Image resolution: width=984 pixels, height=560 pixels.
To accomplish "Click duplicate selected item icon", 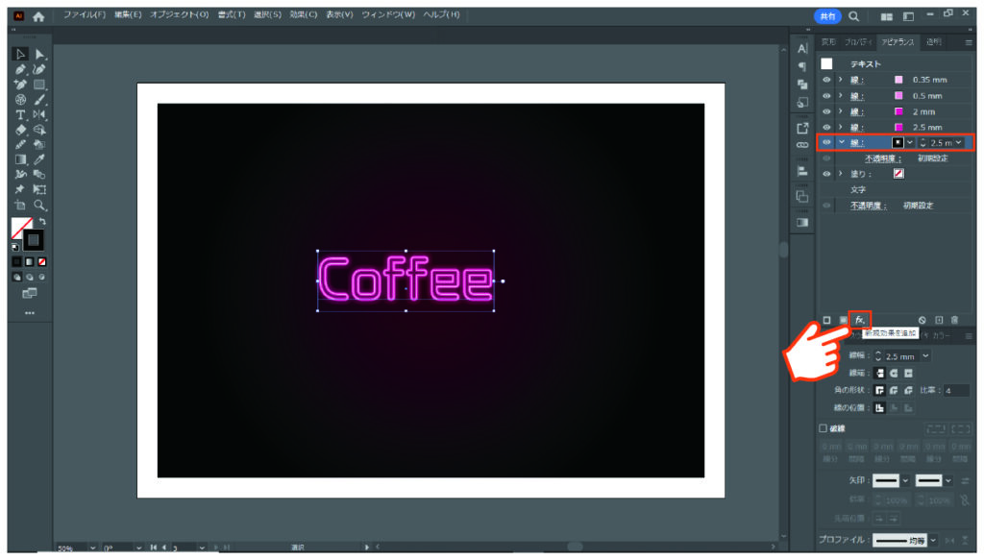I will coord(939,320).
